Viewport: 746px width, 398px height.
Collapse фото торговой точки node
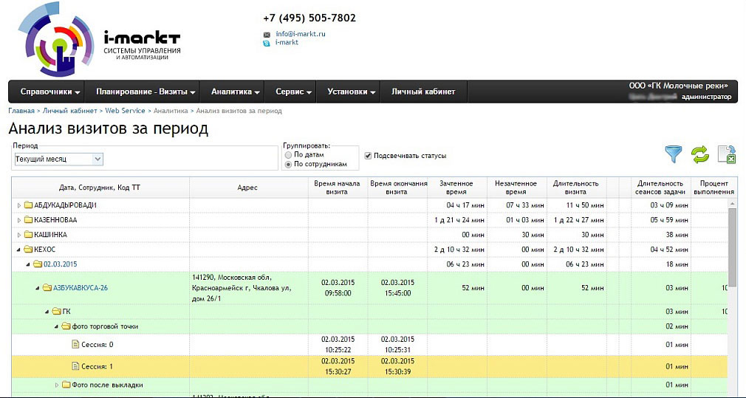(x=56, y=326)
